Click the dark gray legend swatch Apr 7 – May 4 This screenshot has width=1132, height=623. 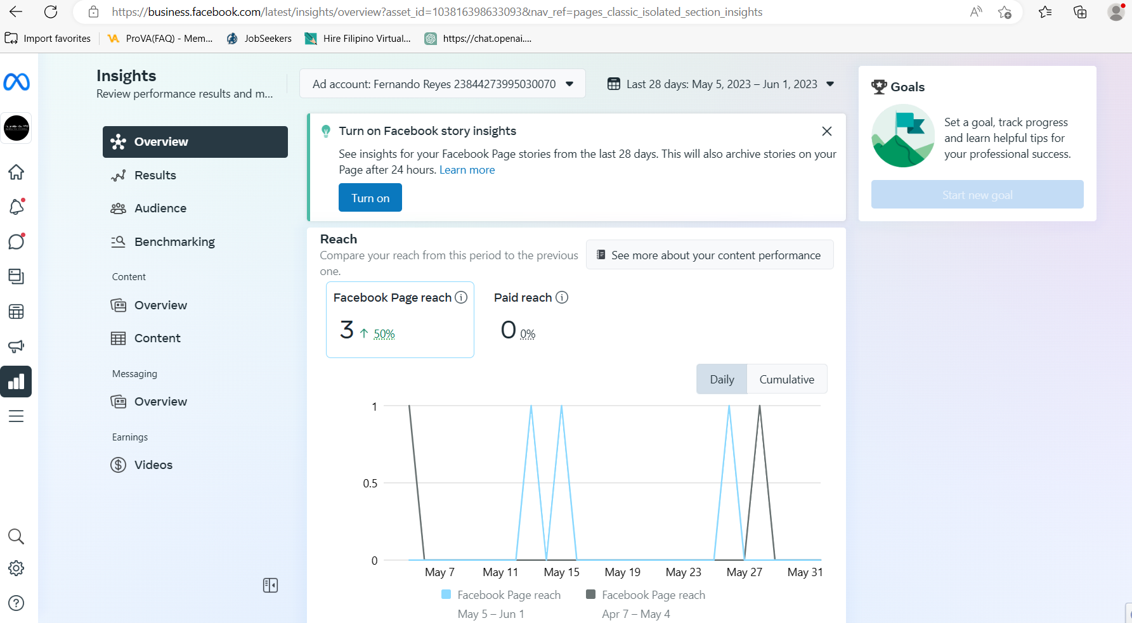pyautogui.click(x=591, y=594)
